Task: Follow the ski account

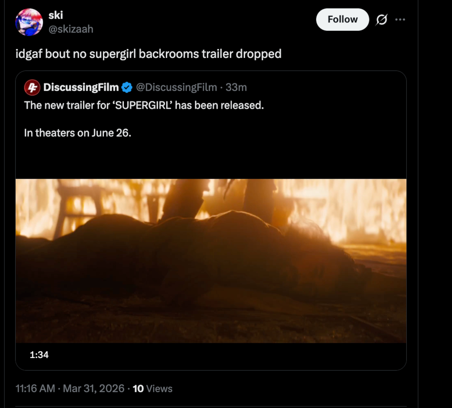Action: [342, 20]
